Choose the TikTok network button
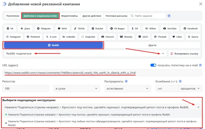Screen dimensions: 205x129 tap(79, 28)
